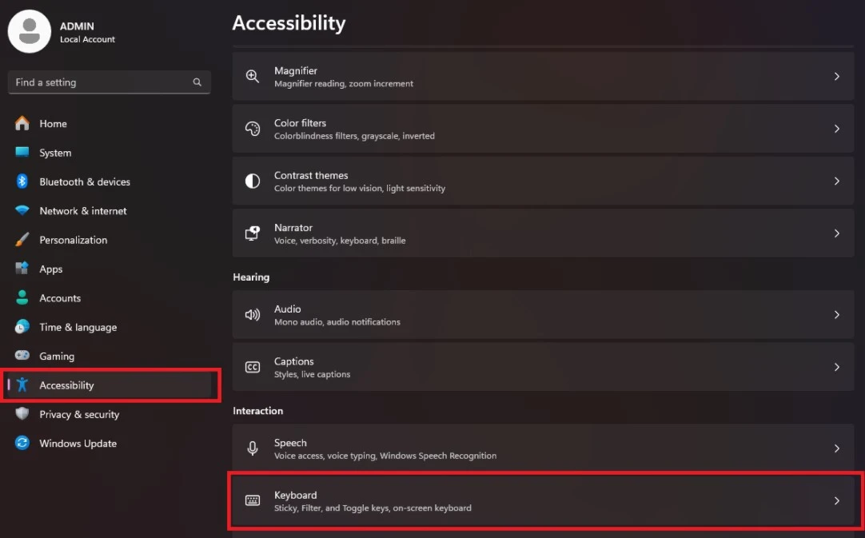Open Color filters via its chevron arrow

click(x=837, y=129)
